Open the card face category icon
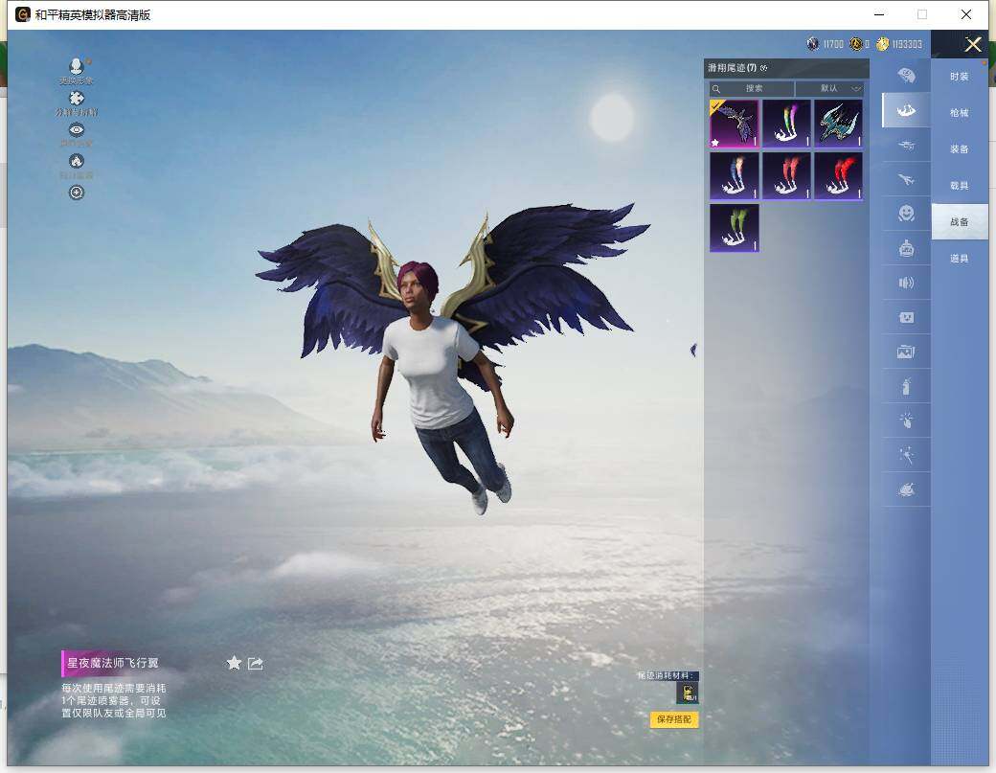The image size is (996, 773). [906, 317]
